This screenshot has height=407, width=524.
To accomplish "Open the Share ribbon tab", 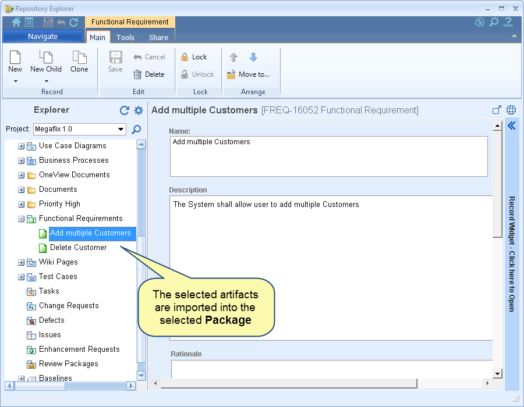I will 158,37.
